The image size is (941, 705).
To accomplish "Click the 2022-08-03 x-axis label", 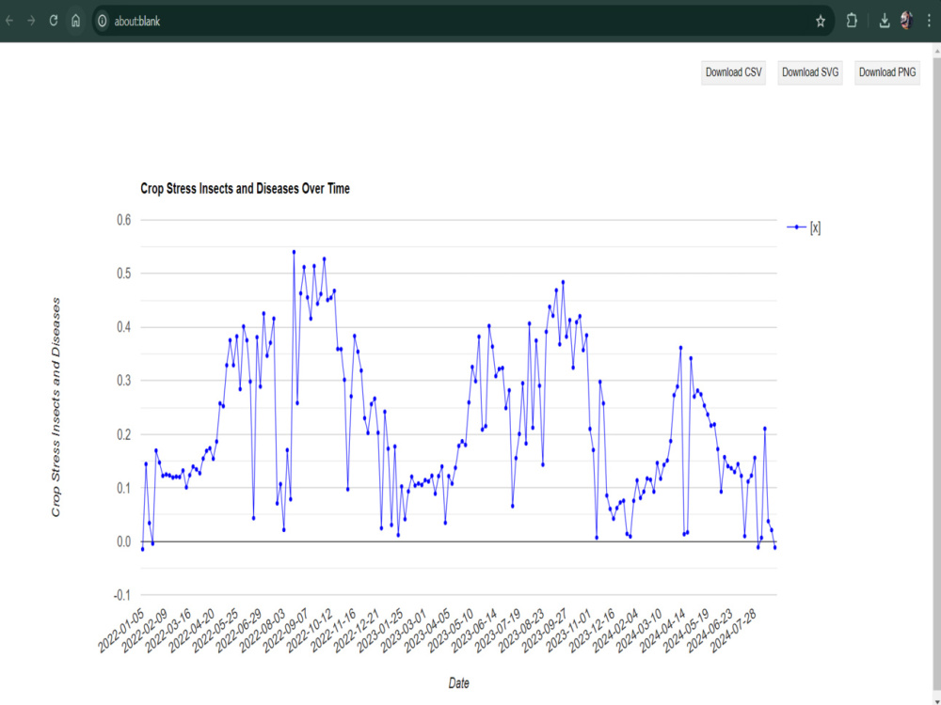I will coord(263,630).
